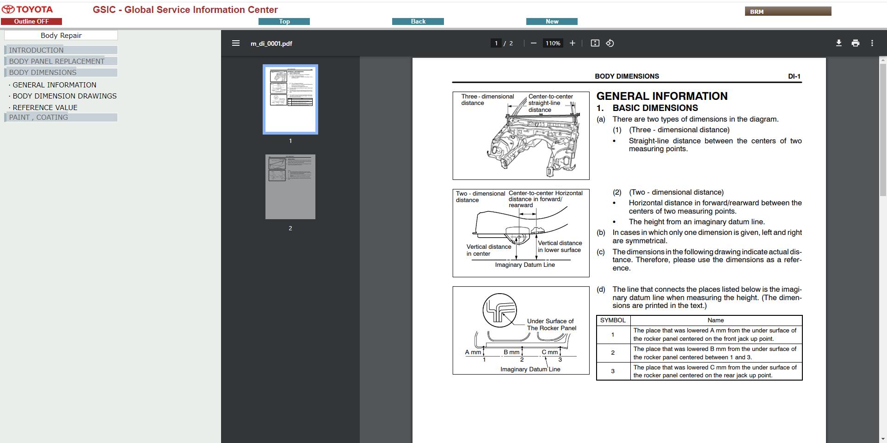Click the Name table header cell
This screenshot has height=443, width=887.
click(x=715, y=320)
